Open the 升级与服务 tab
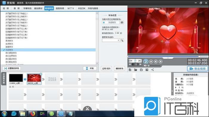Viewport: 209px width, 117px height. [x=93, y=8]
